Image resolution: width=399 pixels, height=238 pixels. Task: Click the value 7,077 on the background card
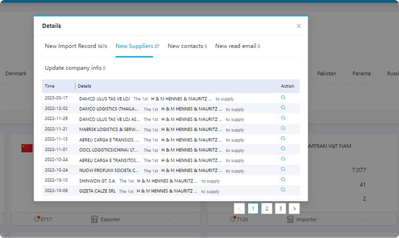pyautogui.click(x=359, y=170)
